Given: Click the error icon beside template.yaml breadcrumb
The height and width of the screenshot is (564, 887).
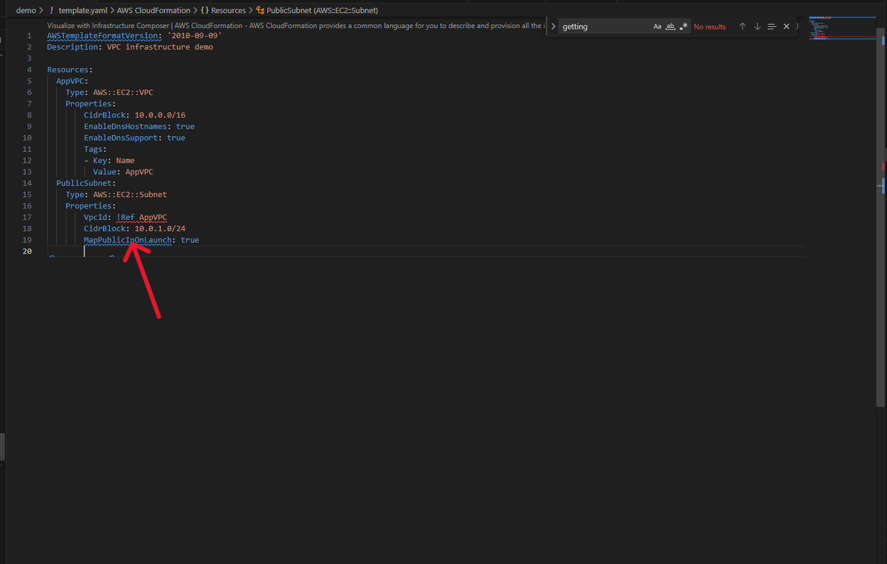Looking at the screenshot, I should click(x=51, y=10).
